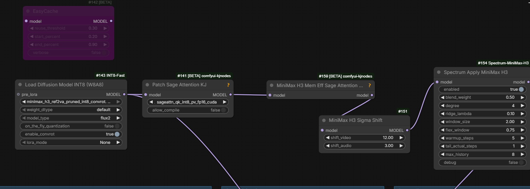Decrease flex_window with left arrow
The height and width of the screenshot is (189, 530).
(442, 130)
